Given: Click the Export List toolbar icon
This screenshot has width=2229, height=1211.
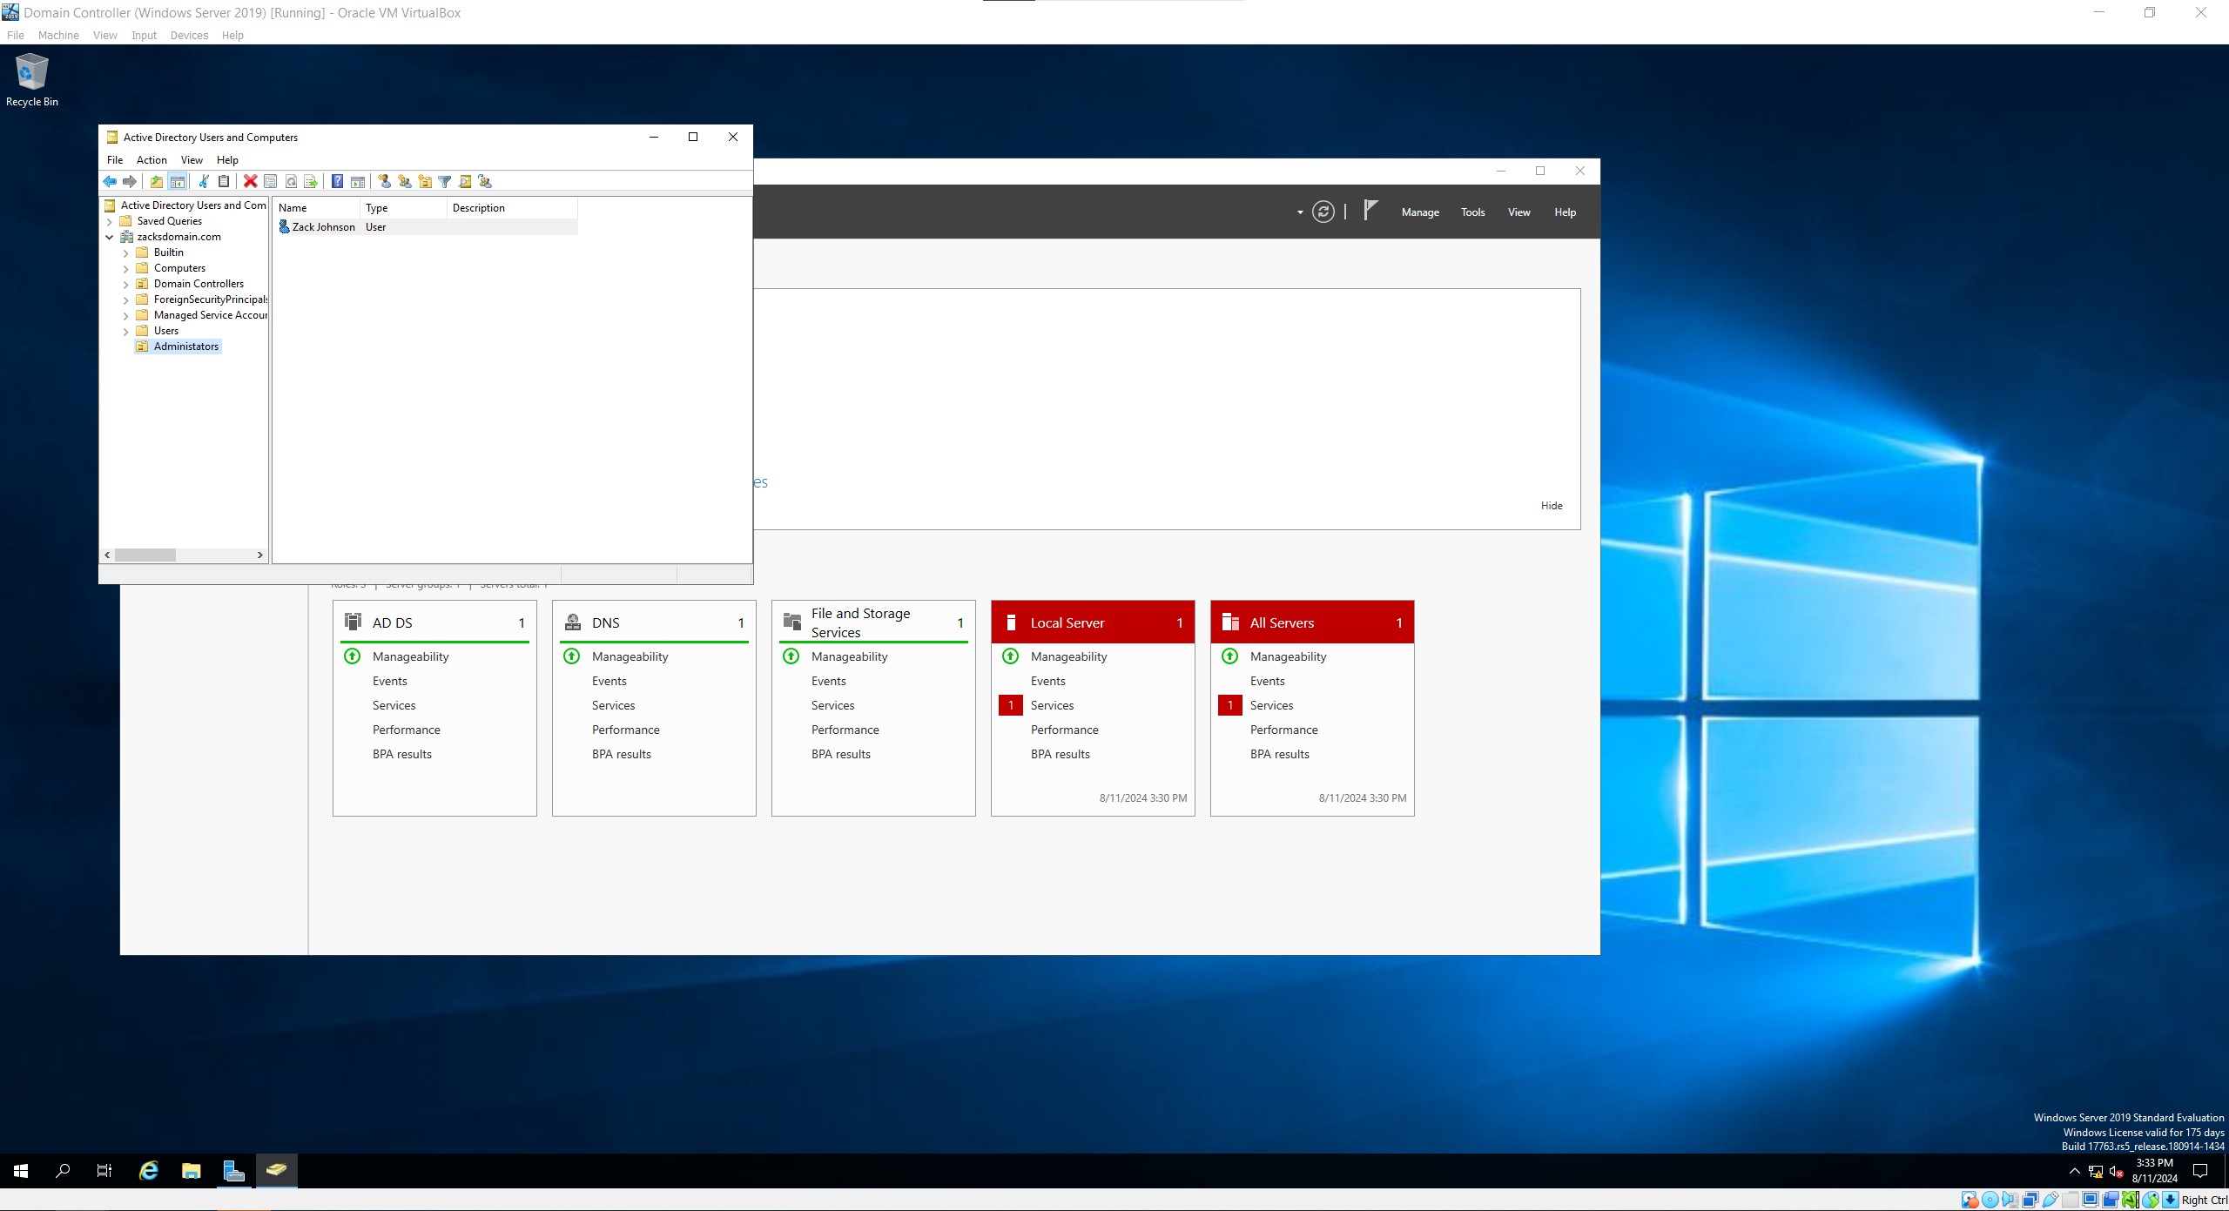Looking at the screenshot, I should (x=310, y=181).
